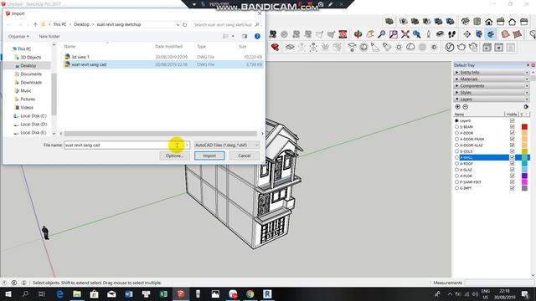This screenshot has height=301, width=536.
Task: Select the file '3d view 1'
Action: click(162, 57)
